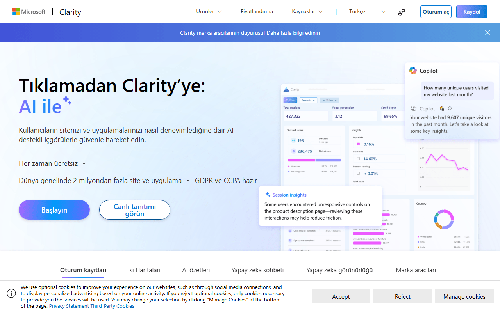Open the Fiyatlandırma page
The image size is (500, 312).
click(257, 12)
